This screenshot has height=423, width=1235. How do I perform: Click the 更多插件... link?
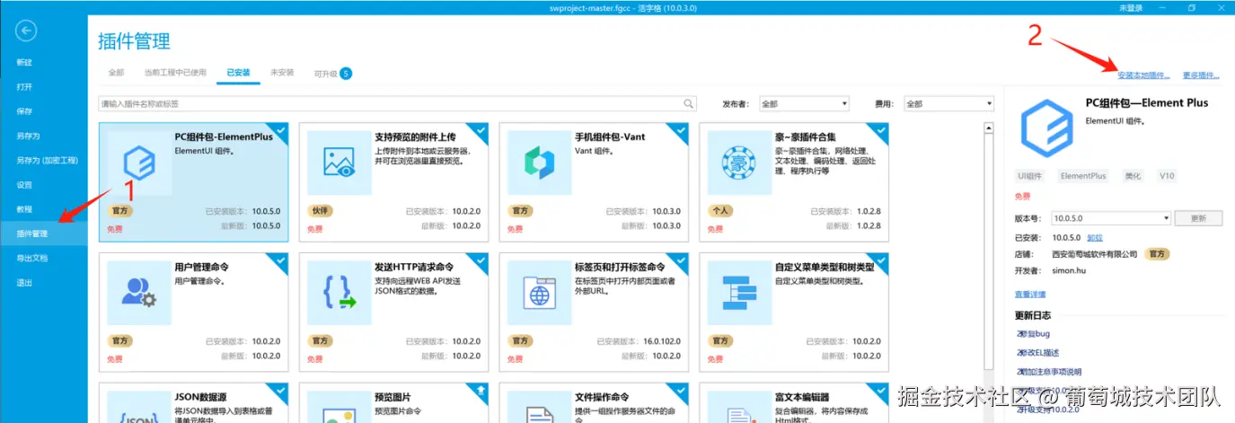[1201, 75]
